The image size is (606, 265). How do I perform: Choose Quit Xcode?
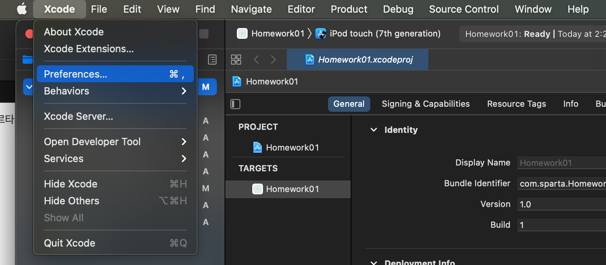click(x=115, y=243)
